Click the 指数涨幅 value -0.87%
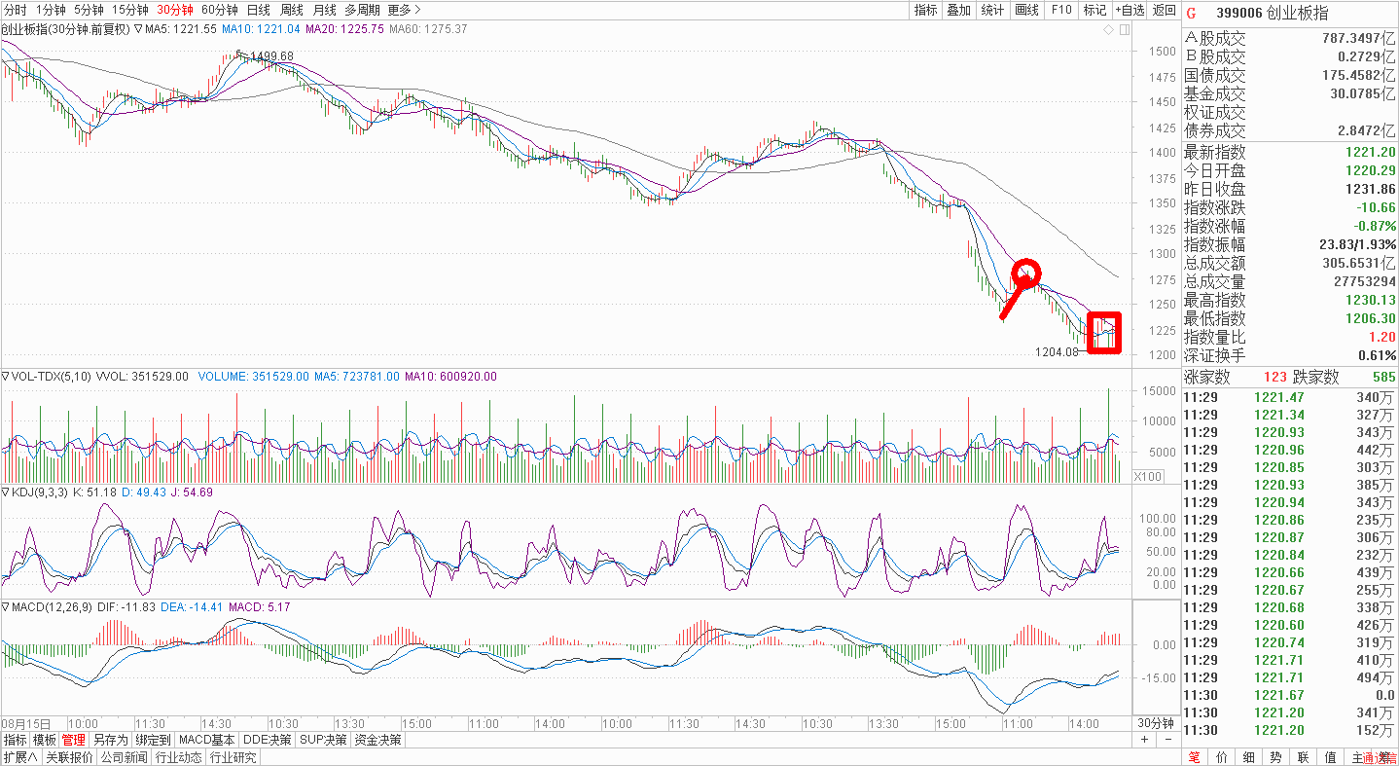The width and height of the screenshot is (1399, 766). tap(1375, 226)
